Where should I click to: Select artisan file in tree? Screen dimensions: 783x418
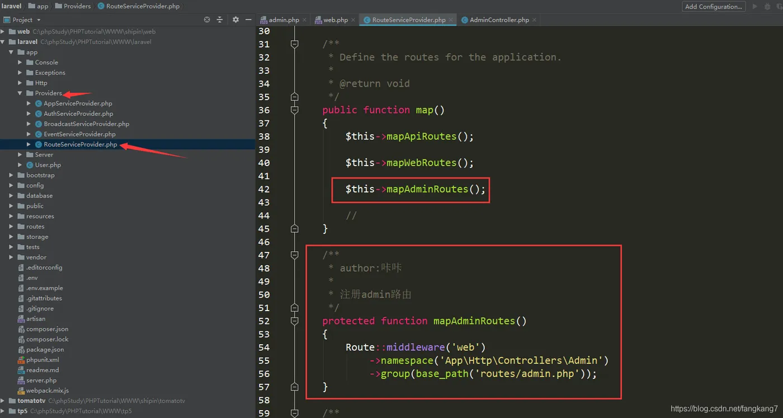(x=36, y=319)
